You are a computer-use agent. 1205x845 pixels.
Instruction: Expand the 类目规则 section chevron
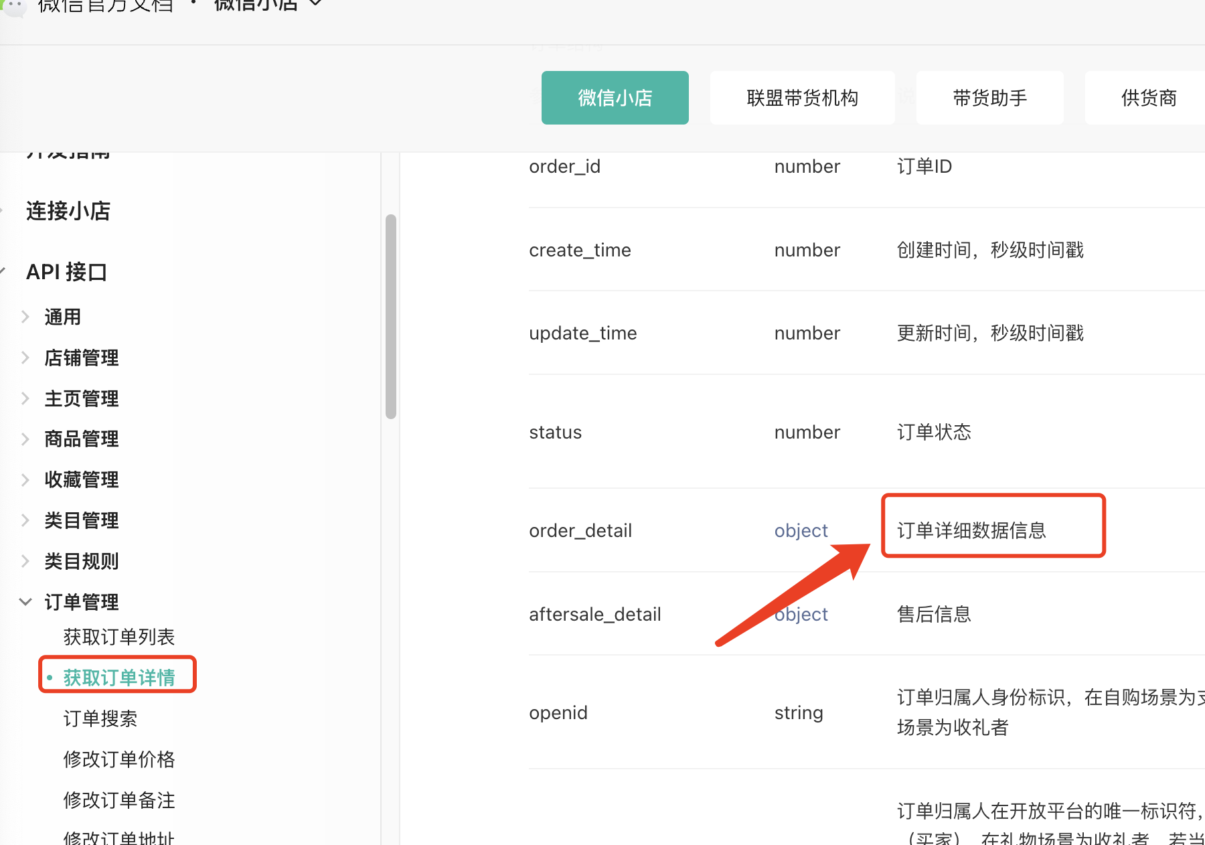[25, 561]
